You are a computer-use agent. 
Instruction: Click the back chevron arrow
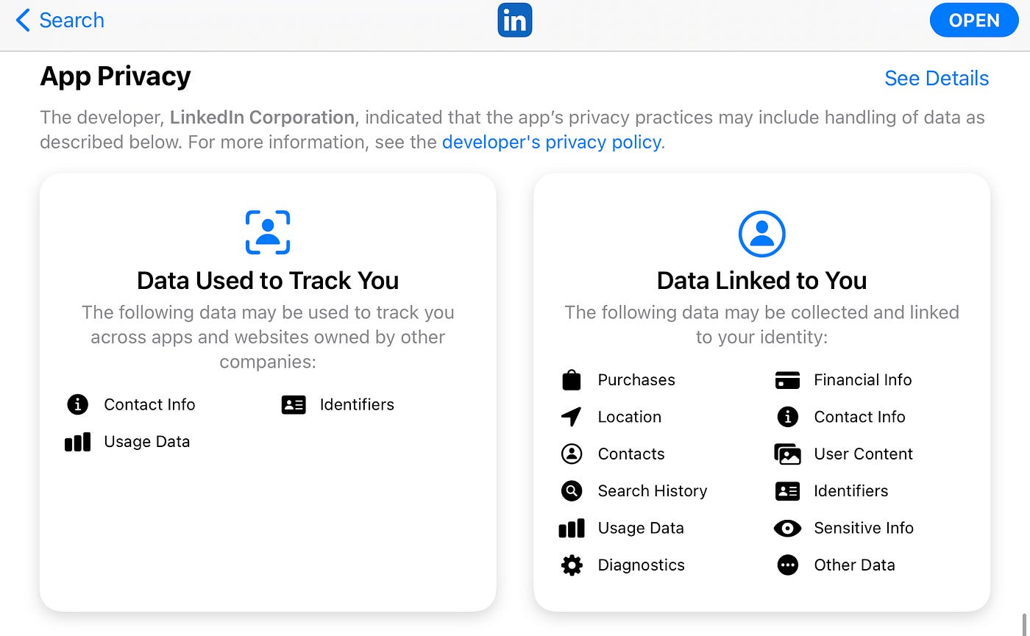click(x=23, y=20)
